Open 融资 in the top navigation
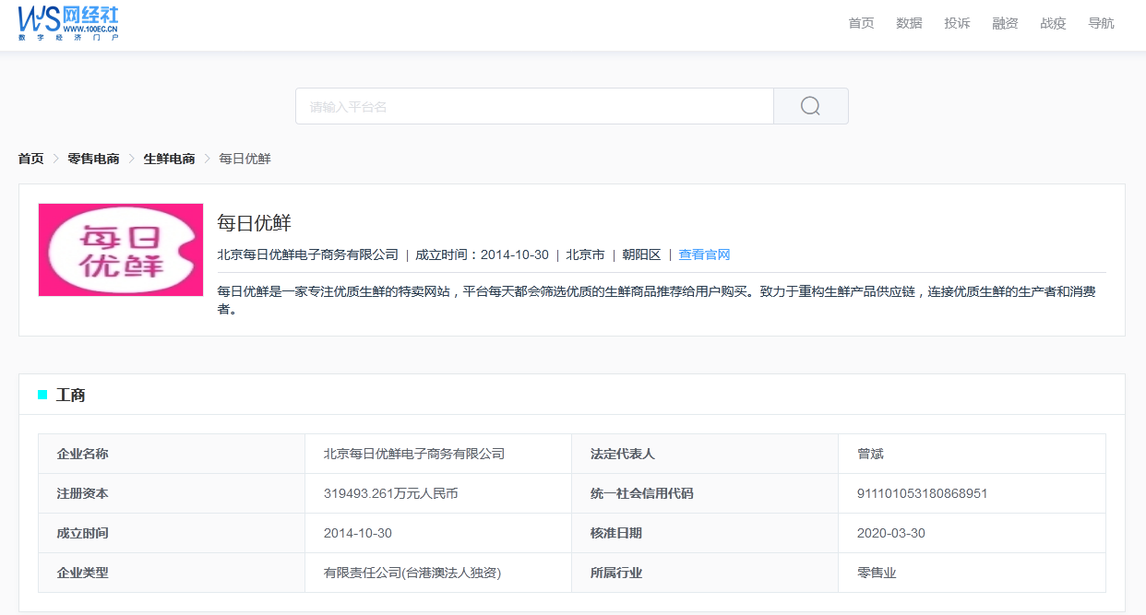 coord(1005,23)
